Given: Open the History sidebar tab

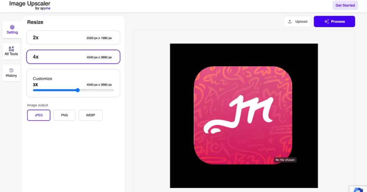Looking at the screenshot, I should (x=11, y=73).
